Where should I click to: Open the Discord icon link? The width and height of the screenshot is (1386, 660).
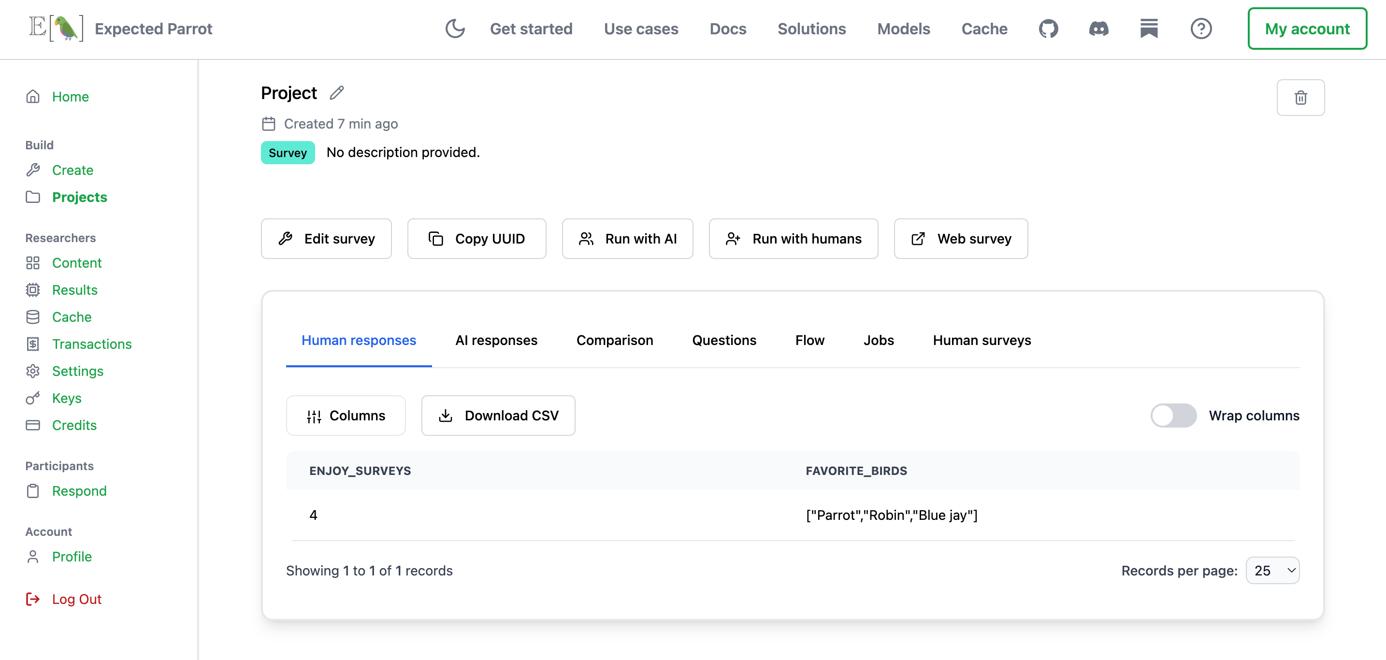(x=1098, y=29)
